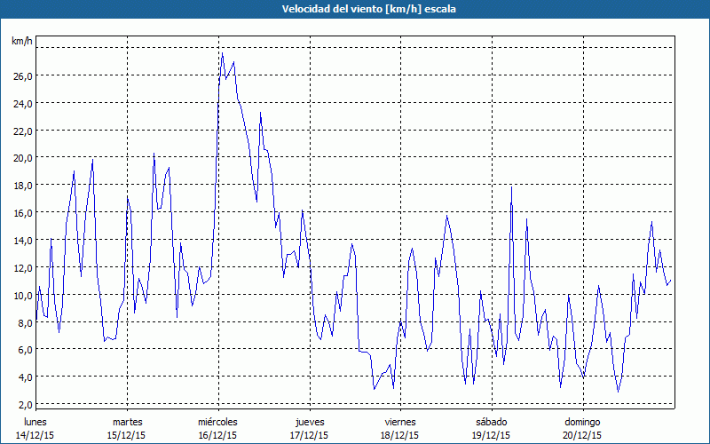Select the 26,0 y-axis label
This screenshot has width=710, height=444.
[x=22, y=76]
